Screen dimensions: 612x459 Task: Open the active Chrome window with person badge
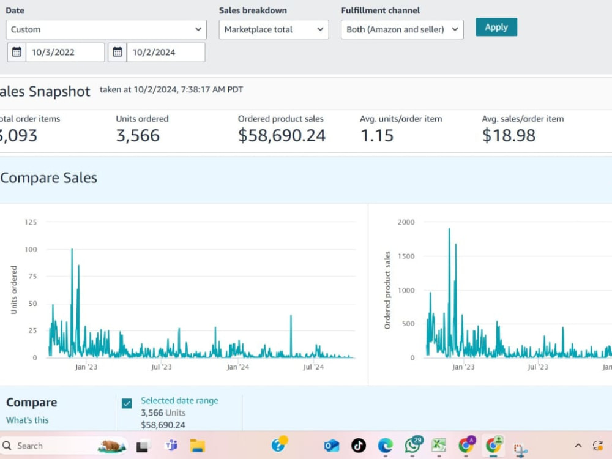(x=494, y=444)
